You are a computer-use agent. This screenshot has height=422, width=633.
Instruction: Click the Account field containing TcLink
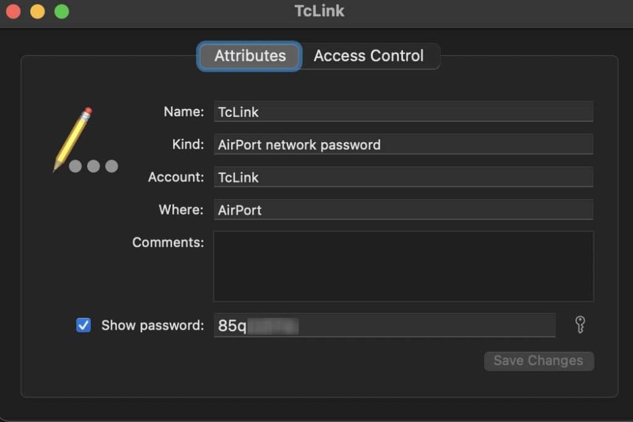click(402, 177)
